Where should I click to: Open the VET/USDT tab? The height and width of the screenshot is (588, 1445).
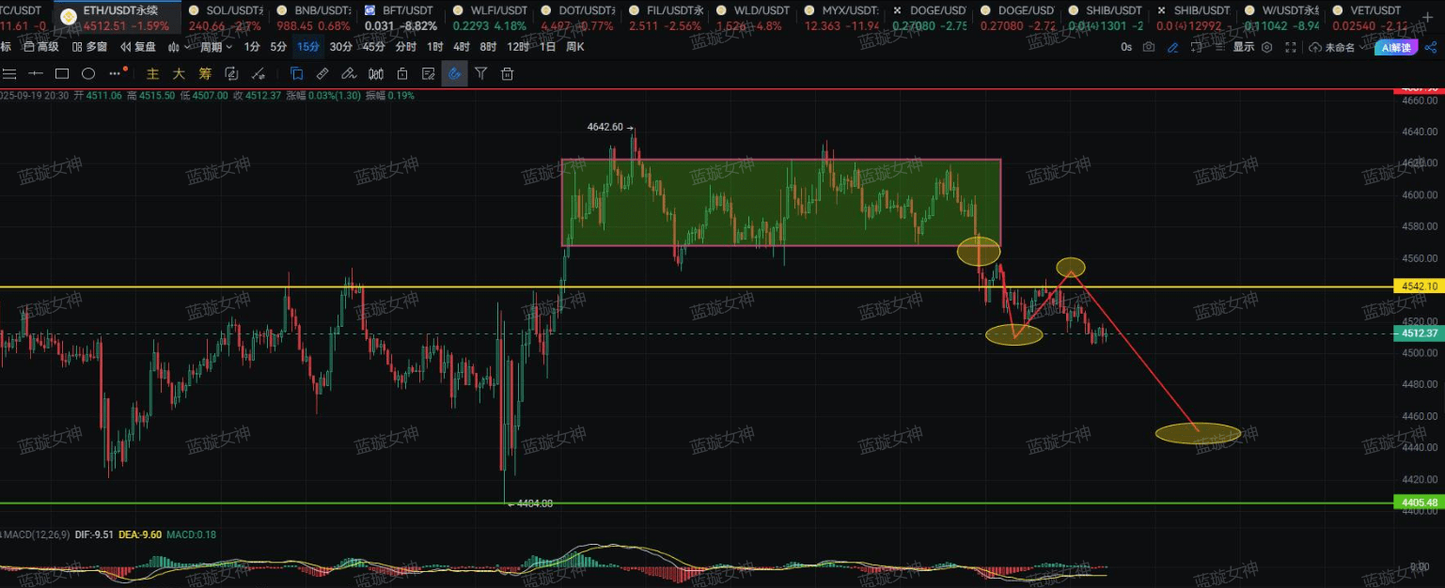(x=1369, y=17)
